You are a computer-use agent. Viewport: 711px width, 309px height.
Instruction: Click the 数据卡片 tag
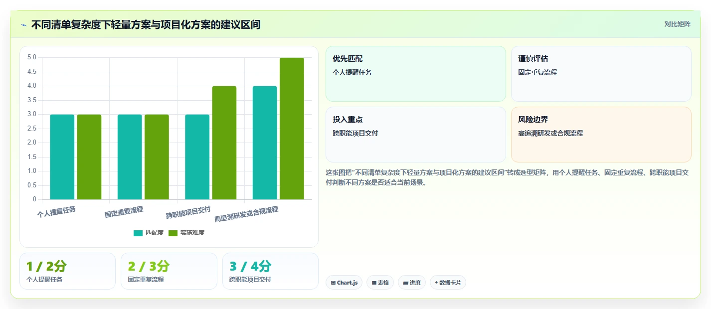click(x=448, y=283)
